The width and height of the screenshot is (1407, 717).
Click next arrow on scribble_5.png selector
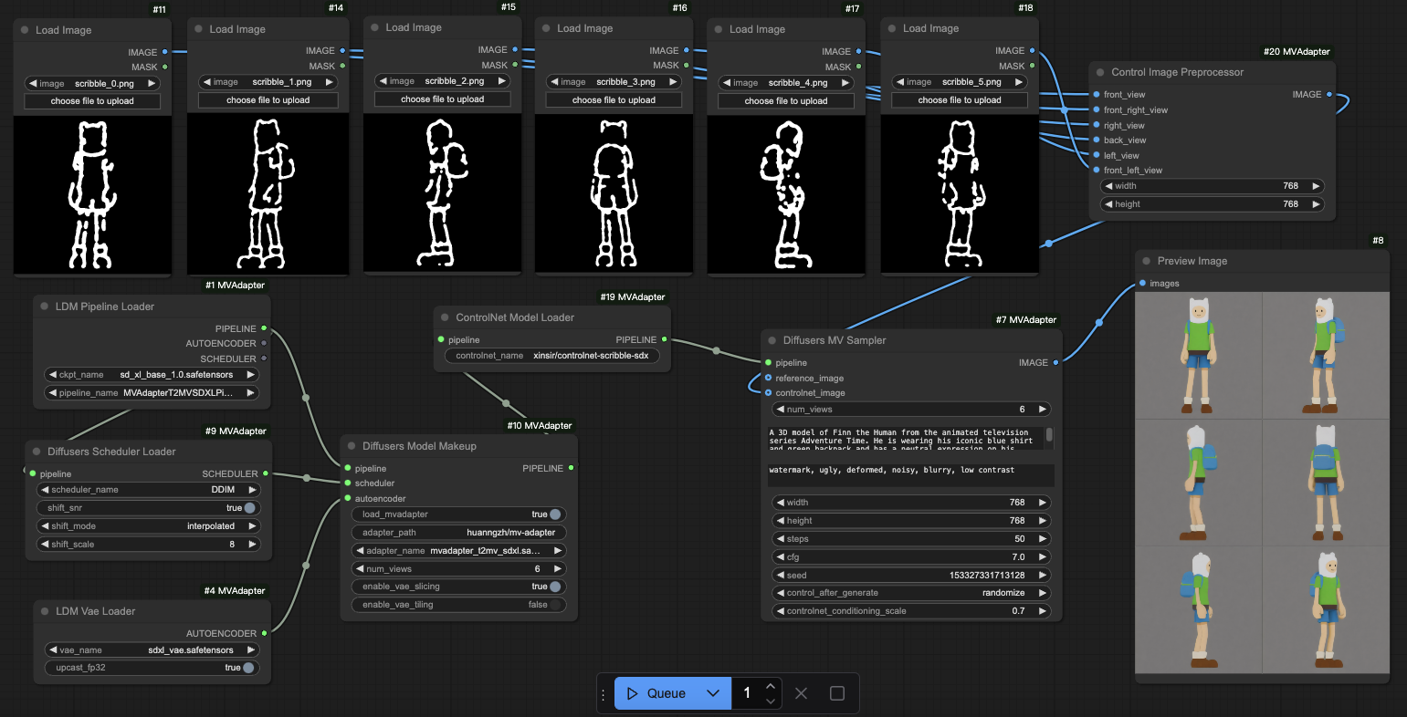pos(1018,82)
